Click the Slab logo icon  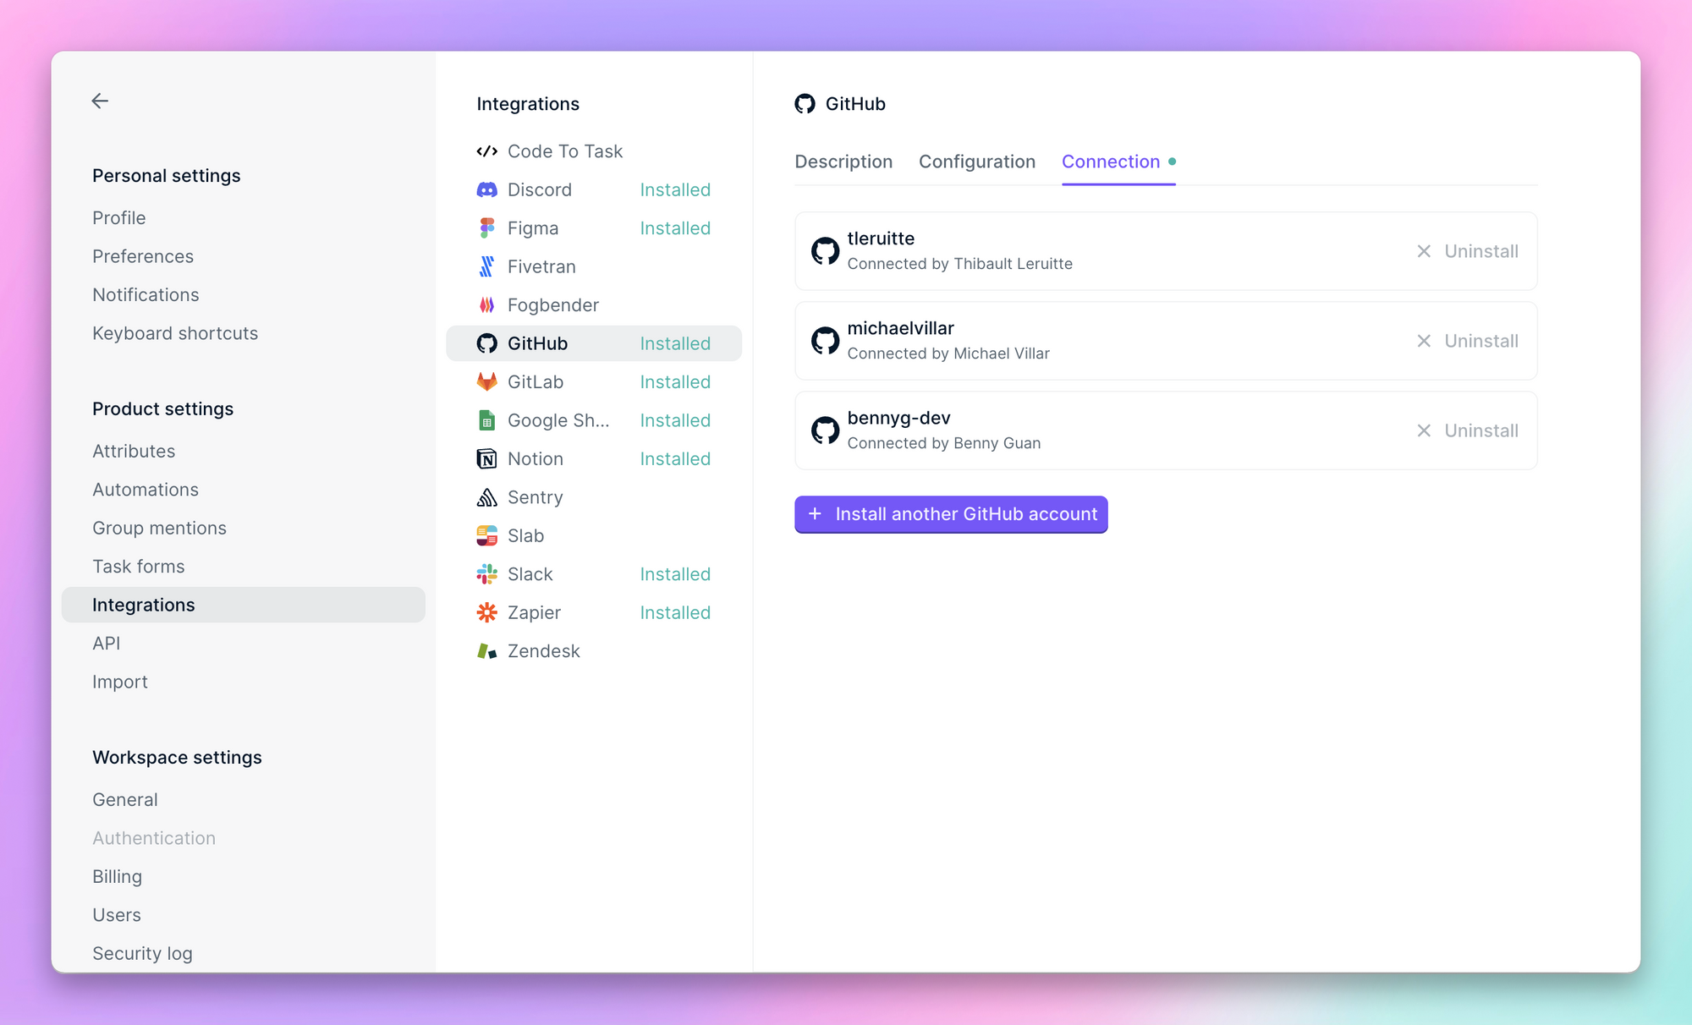486,536
